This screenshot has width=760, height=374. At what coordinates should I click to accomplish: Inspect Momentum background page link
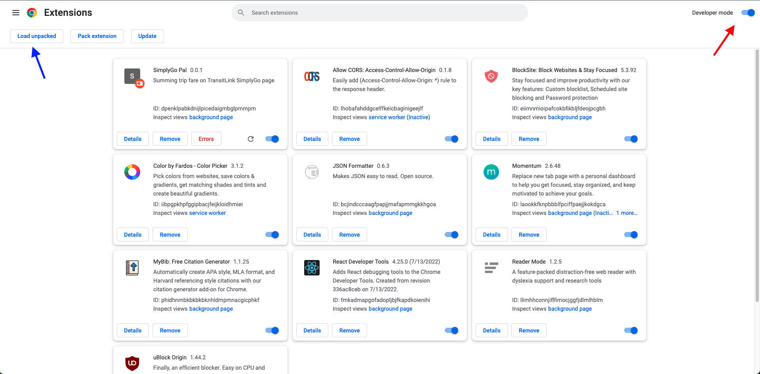580,213
